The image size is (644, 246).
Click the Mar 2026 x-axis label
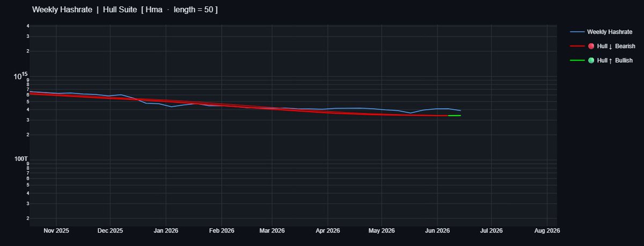(272, 231)
